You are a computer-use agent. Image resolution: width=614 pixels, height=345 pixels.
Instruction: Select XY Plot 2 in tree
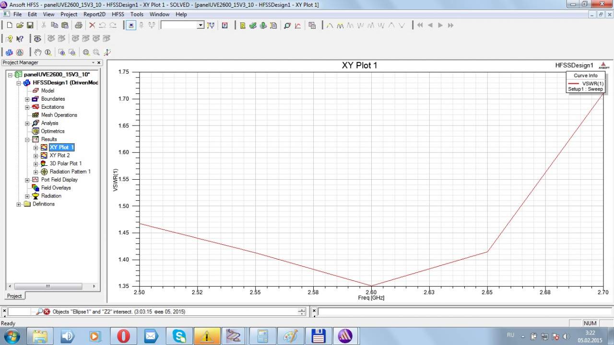tap(59, 156)
